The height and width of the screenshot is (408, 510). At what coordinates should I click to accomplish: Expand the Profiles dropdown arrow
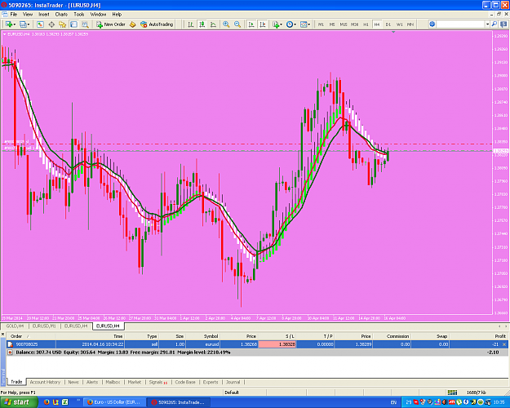[29, 24]
